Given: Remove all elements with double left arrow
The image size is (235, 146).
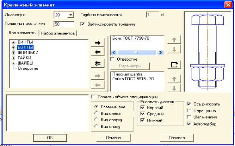Looking at the screenshot, I should pyautogui.click(x=98, y=64).
